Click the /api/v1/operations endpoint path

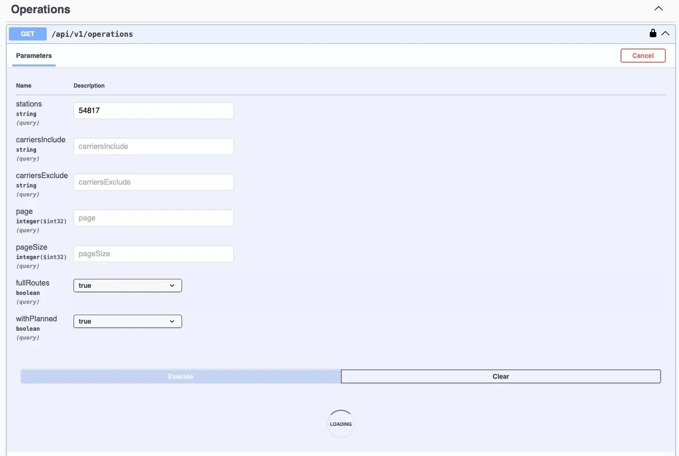tap(92, 34)
